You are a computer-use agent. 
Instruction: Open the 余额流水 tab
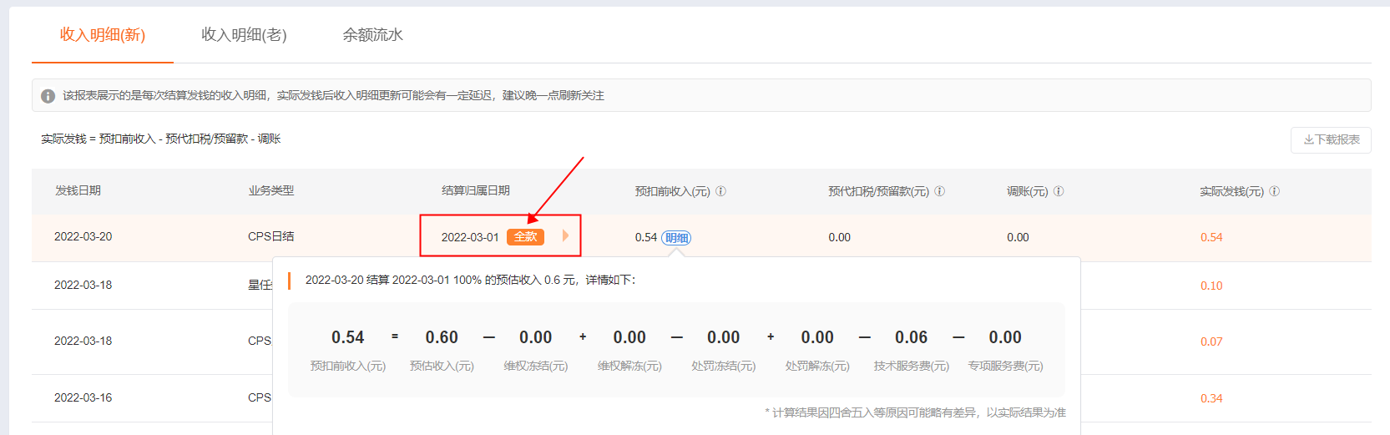[372, 35]
